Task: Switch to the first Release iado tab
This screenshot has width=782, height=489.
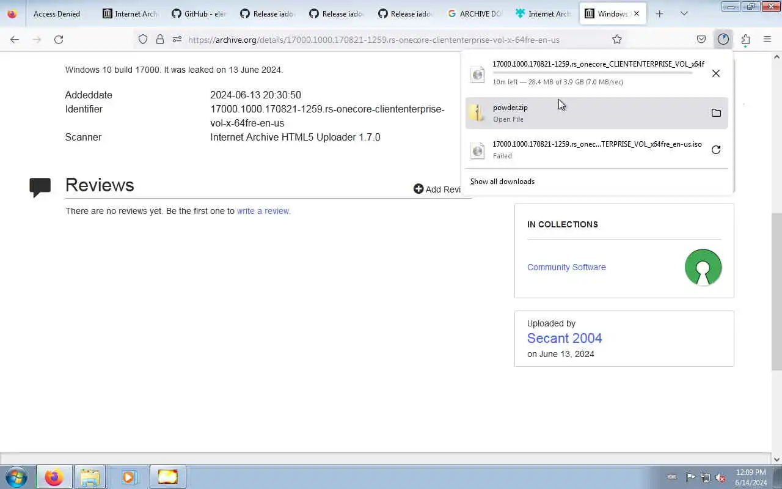Action: click(268, 13)
